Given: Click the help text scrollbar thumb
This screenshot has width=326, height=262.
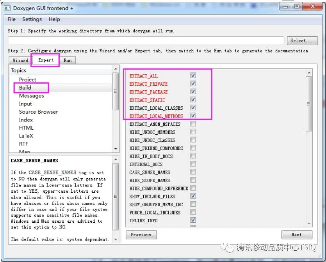Looking at the screenshot, I should pyautogui.click(x=116, y=197).
